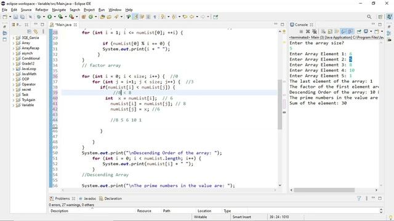Screen dimensions: 394x221
Task: Open the Refactor menu
Action: (x=42, y=10)
